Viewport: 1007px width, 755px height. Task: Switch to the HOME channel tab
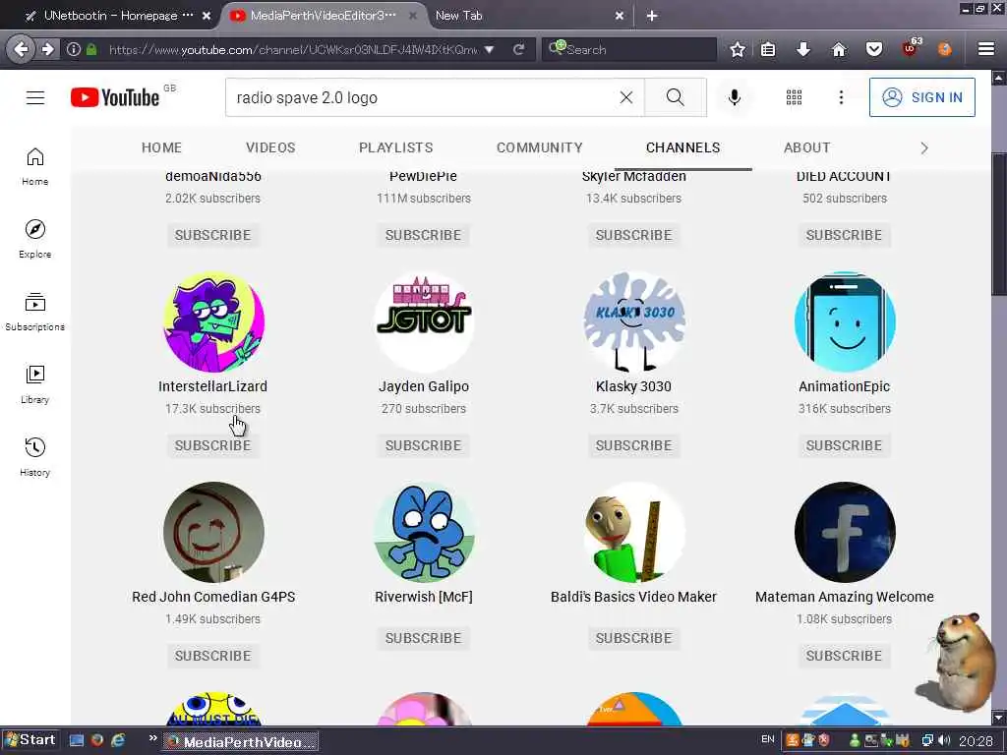(162, 147)
